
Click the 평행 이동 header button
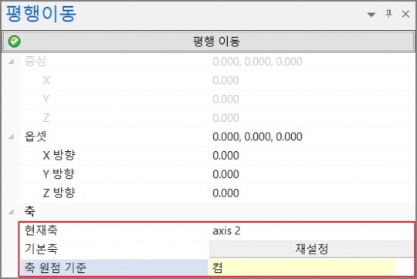click(x=208, y=42)
